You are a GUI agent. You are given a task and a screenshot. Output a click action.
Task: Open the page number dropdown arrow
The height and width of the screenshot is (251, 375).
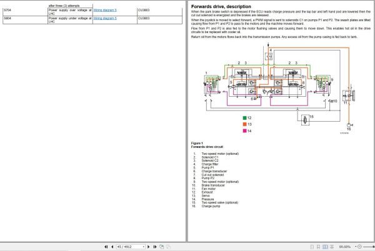point(144,247)
